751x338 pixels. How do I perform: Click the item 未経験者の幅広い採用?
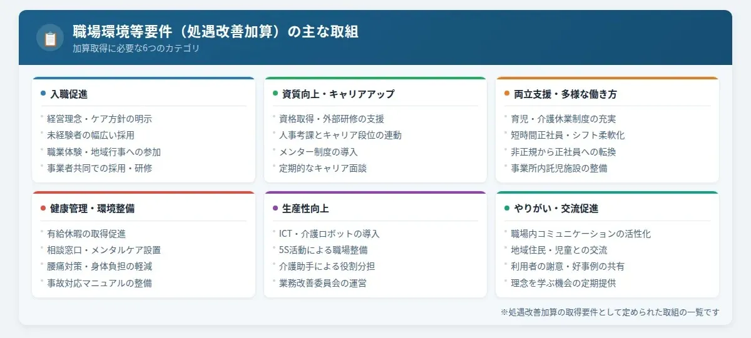91,135
